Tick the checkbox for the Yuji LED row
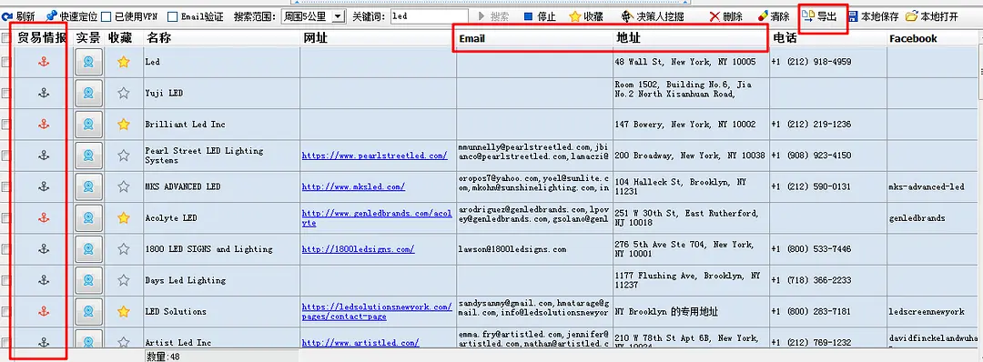The height and width of the screenshot is (362, 983). click(x=5, y=93)
